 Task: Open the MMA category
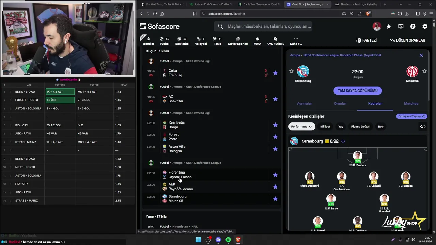[x=257, y=41]
